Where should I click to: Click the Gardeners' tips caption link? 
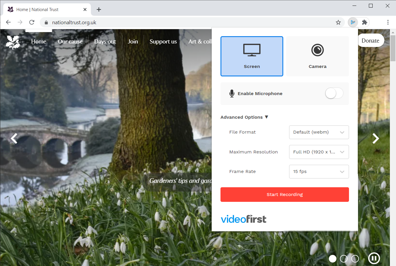(x=180, y=181)
